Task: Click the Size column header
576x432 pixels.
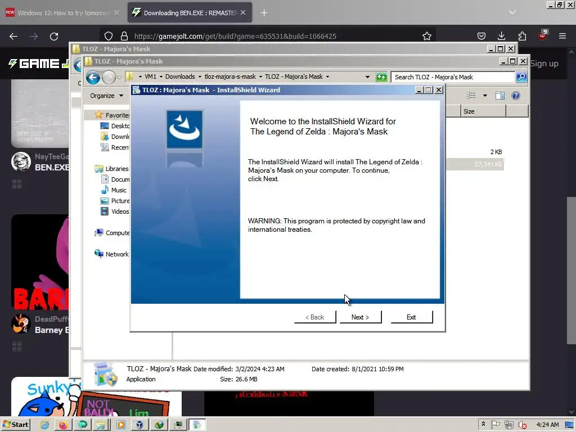Action: pyautogui.click(x=483, y=111)
